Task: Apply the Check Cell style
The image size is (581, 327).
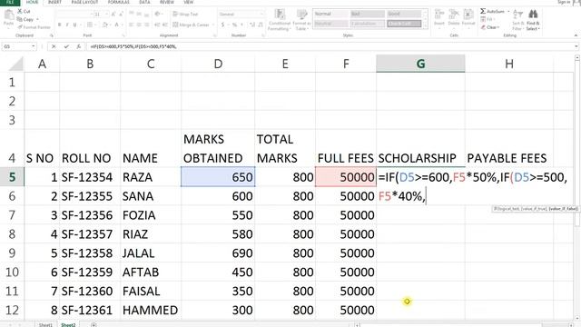Action: (x=404, y=24)
